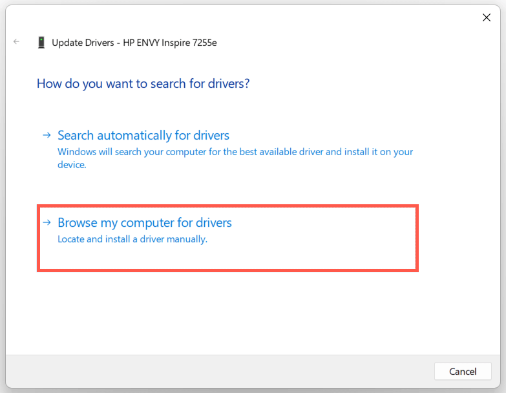Click the empty space between the two options
This screenshot has height=393, width=506.
point(226,187)
